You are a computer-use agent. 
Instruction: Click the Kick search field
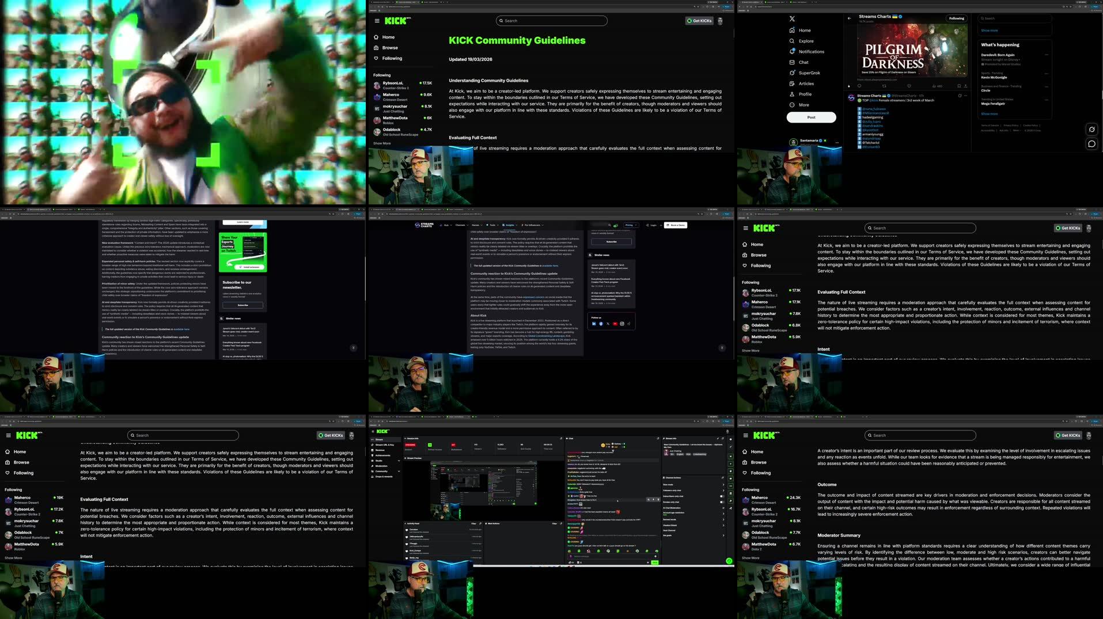click(x=550, y=20)
